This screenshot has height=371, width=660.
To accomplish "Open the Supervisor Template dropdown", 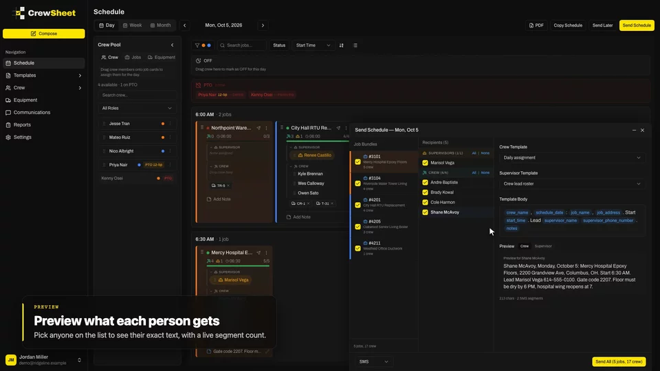I will click(572, 184).
